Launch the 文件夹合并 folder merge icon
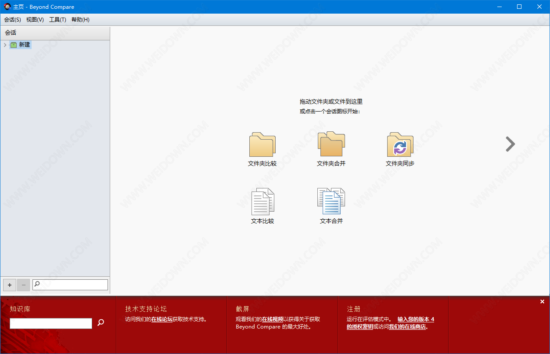 click(x=331, y=144)
